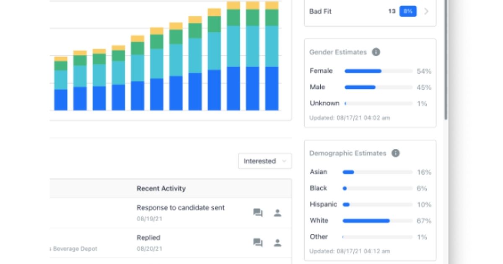The height and width of the screenshot is (264, 503).
Task: Click the rightmost stacked bar in the chart
Action: point(272,56)
